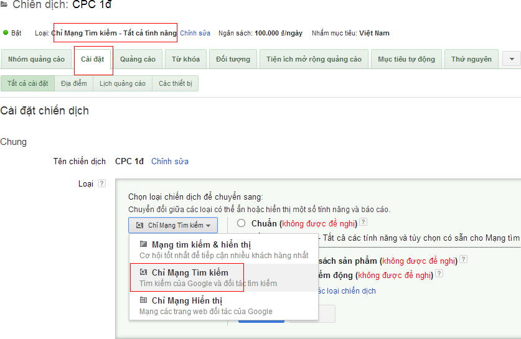Select the Địa điểm sub-tab

coord(74,83)
